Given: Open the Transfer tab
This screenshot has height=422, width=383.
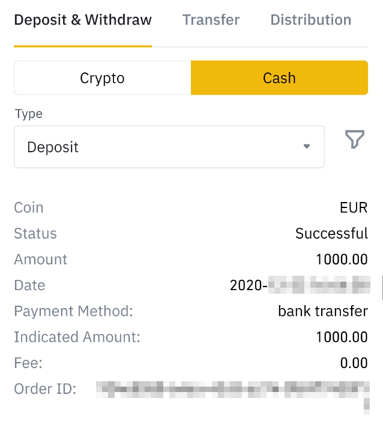Looking at the screenshot, I should [211, 20].
